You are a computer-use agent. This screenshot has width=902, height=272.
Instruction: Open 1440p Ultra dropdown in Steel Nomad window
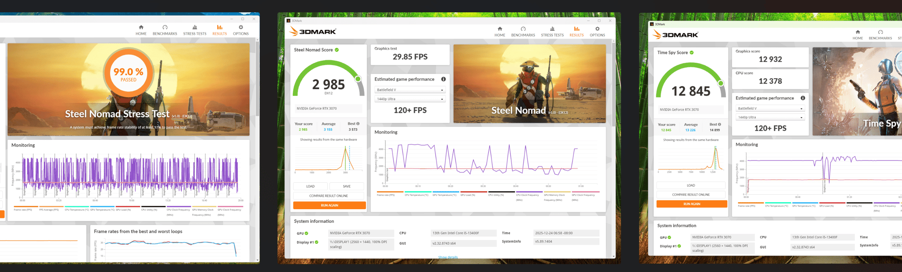[410, 99]
